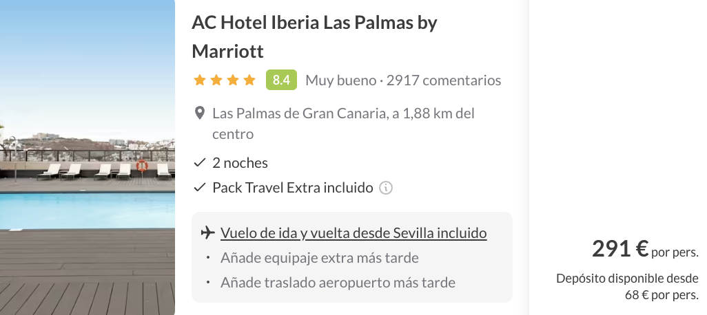
Task: Click the Pack Travel Extra incluido label
Action: [293, 188]
